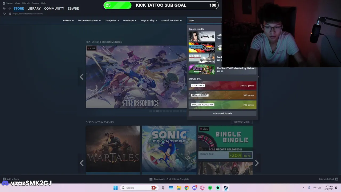341x192 pixels.
Task: Click the Friends & Chat label
Action: coord(326,179)
